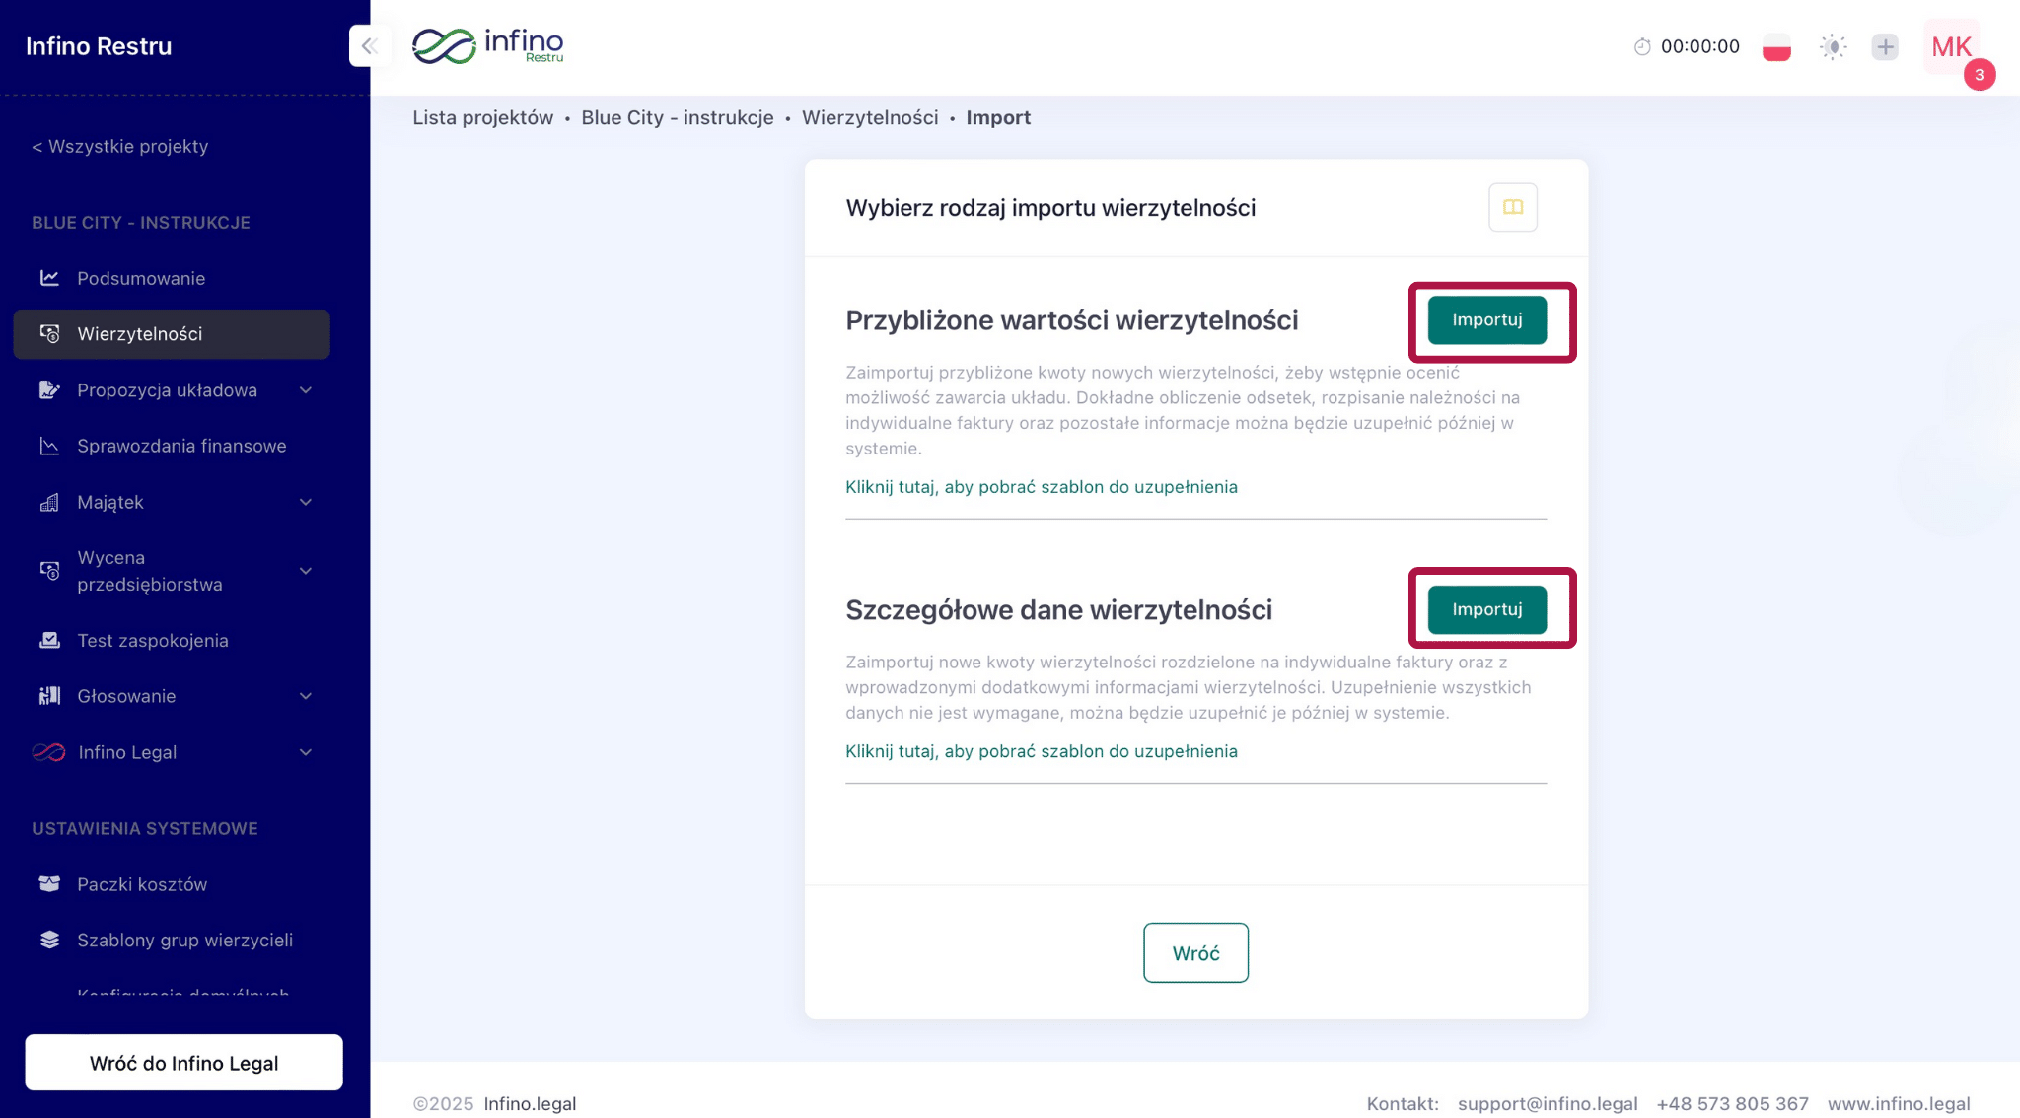The height and width of the screenshot is (1118, 2020).
Task: Collapse the sidebar with the double-chevron icon
Action: click(370, 45)
